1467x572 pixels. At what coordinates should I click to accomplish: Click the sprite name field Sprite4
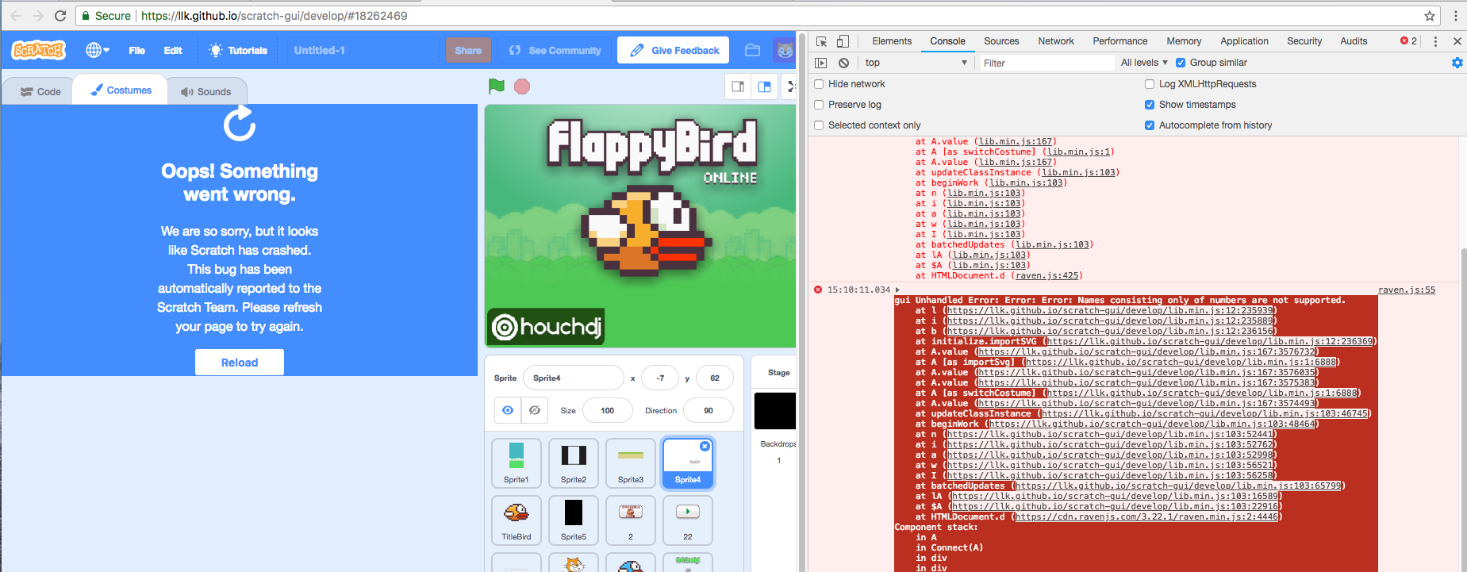pyautogui.click(x=574, y=378)
